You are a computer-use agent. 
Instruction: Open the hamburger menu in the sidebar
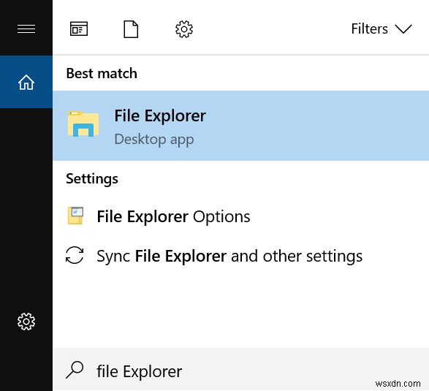tap(26, 29)
